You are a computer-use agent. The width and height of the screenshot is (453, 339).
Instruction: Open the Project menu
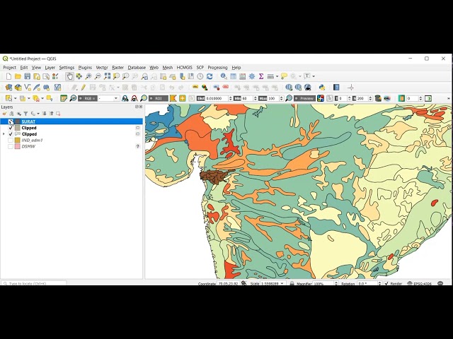coord(9,68)
